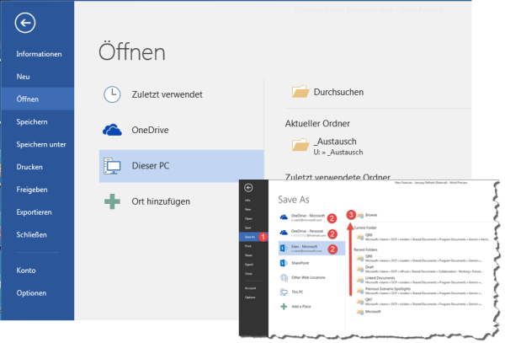
Task: Click the Durchsuchen folder button
Action: (328, 92)
